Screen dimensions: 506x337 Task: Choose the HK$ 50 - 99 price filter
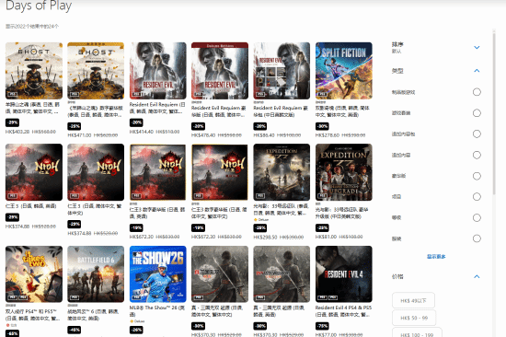point(414,318)
